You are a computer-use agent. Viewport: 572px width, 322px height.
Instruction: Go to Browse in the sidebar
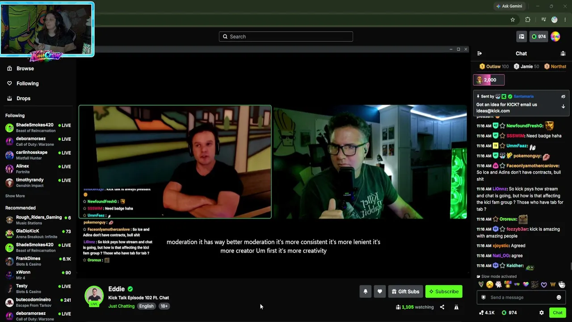(25, 68)
